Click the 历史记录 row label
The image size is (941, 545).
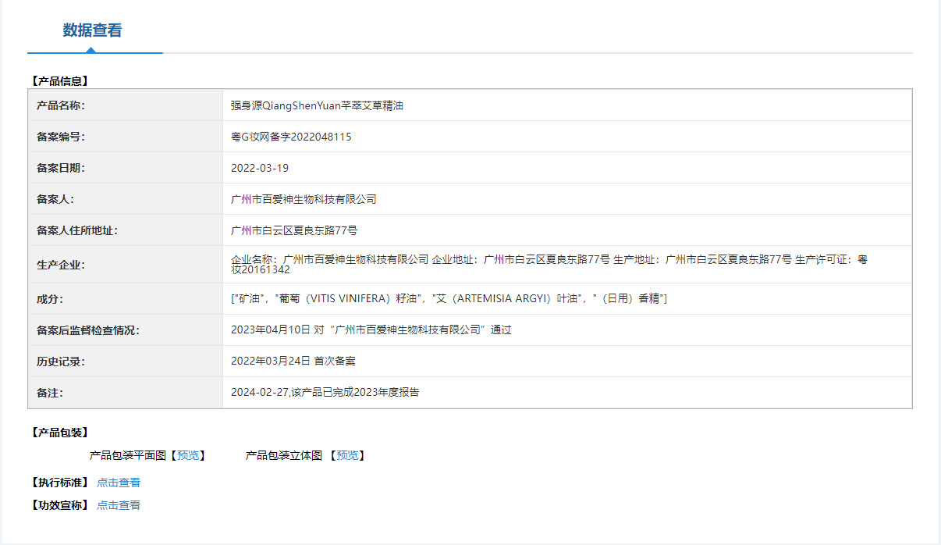[x=61, y=362]
